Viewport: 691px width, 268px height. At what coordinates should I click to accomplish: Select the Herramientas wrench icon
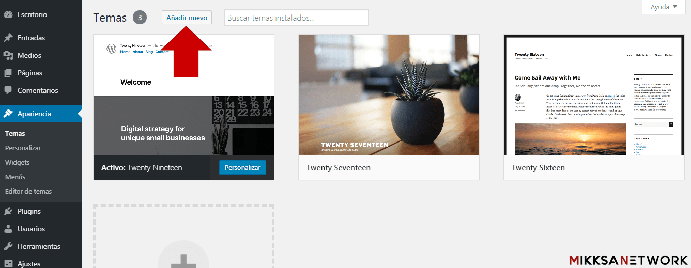point(8,246)
